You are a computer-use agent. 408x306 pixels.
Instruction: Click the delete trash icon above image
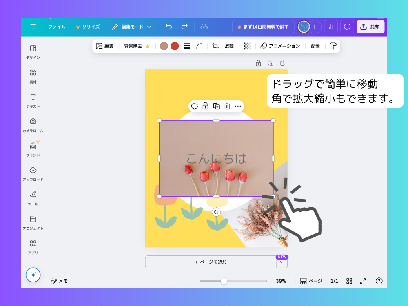tap(227, 106)
